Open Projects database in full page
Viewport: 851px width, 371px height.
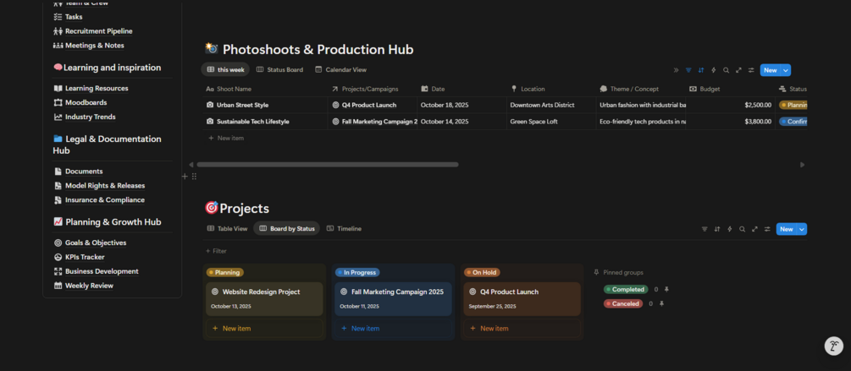754,229
